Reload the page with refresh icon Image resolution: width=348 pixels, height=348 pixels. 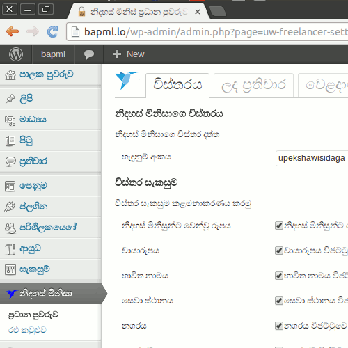click(53, 32)
